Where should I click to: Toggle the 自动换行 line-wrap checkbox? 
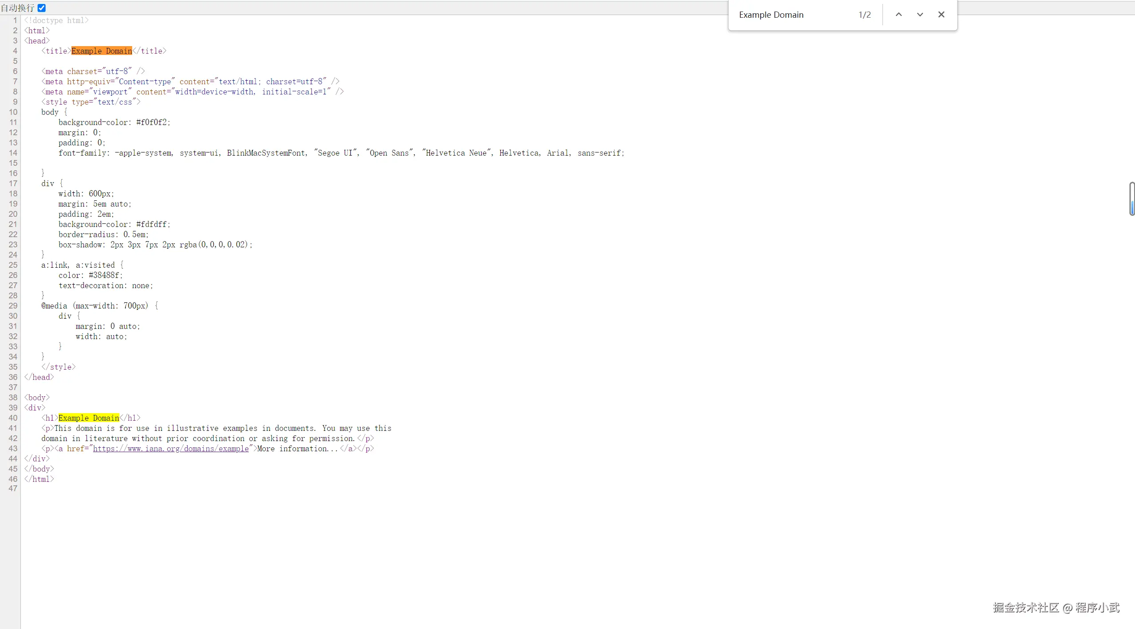click(42, 8)
